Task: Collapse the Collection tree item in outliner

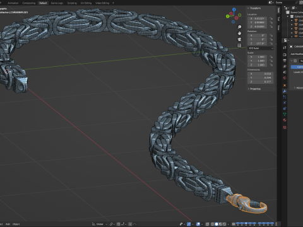Action: [x=288, y=16]
